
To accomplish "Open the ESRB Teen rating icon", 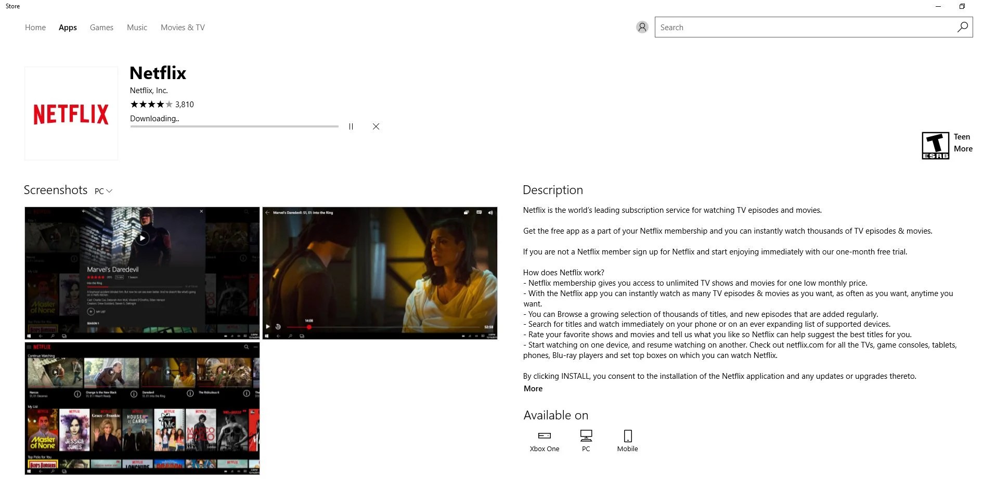I will 935,146.
